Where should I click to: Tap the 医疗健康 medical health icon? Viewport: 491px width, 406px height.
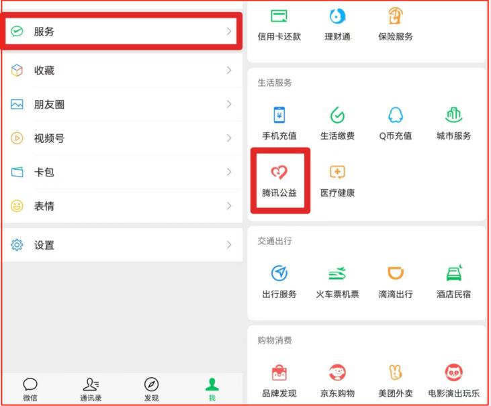pos(337,172)
